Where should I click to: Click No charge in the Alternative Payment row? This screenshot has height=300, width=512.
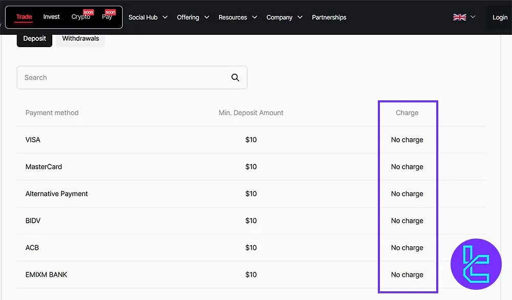[x=407, y=194]
